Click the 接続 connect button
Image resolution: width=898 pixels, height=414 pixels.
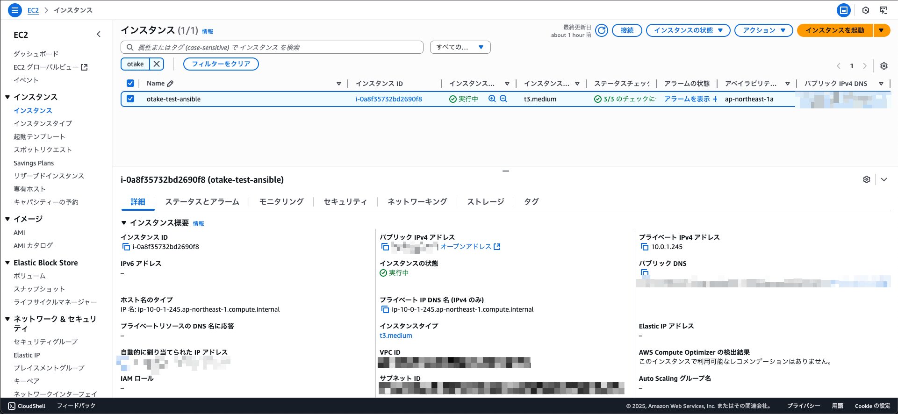pyautogui.click(x=627, y=30)
